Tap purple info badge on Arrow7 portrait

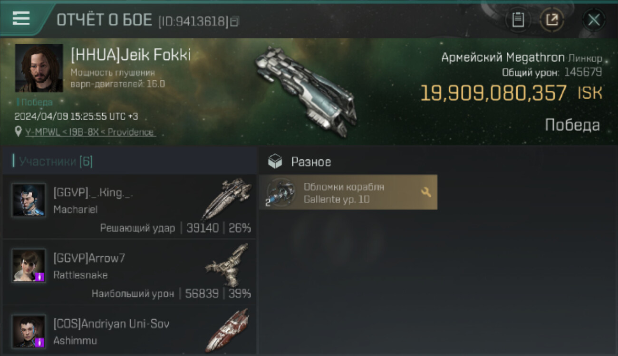(x=40, y=277)
